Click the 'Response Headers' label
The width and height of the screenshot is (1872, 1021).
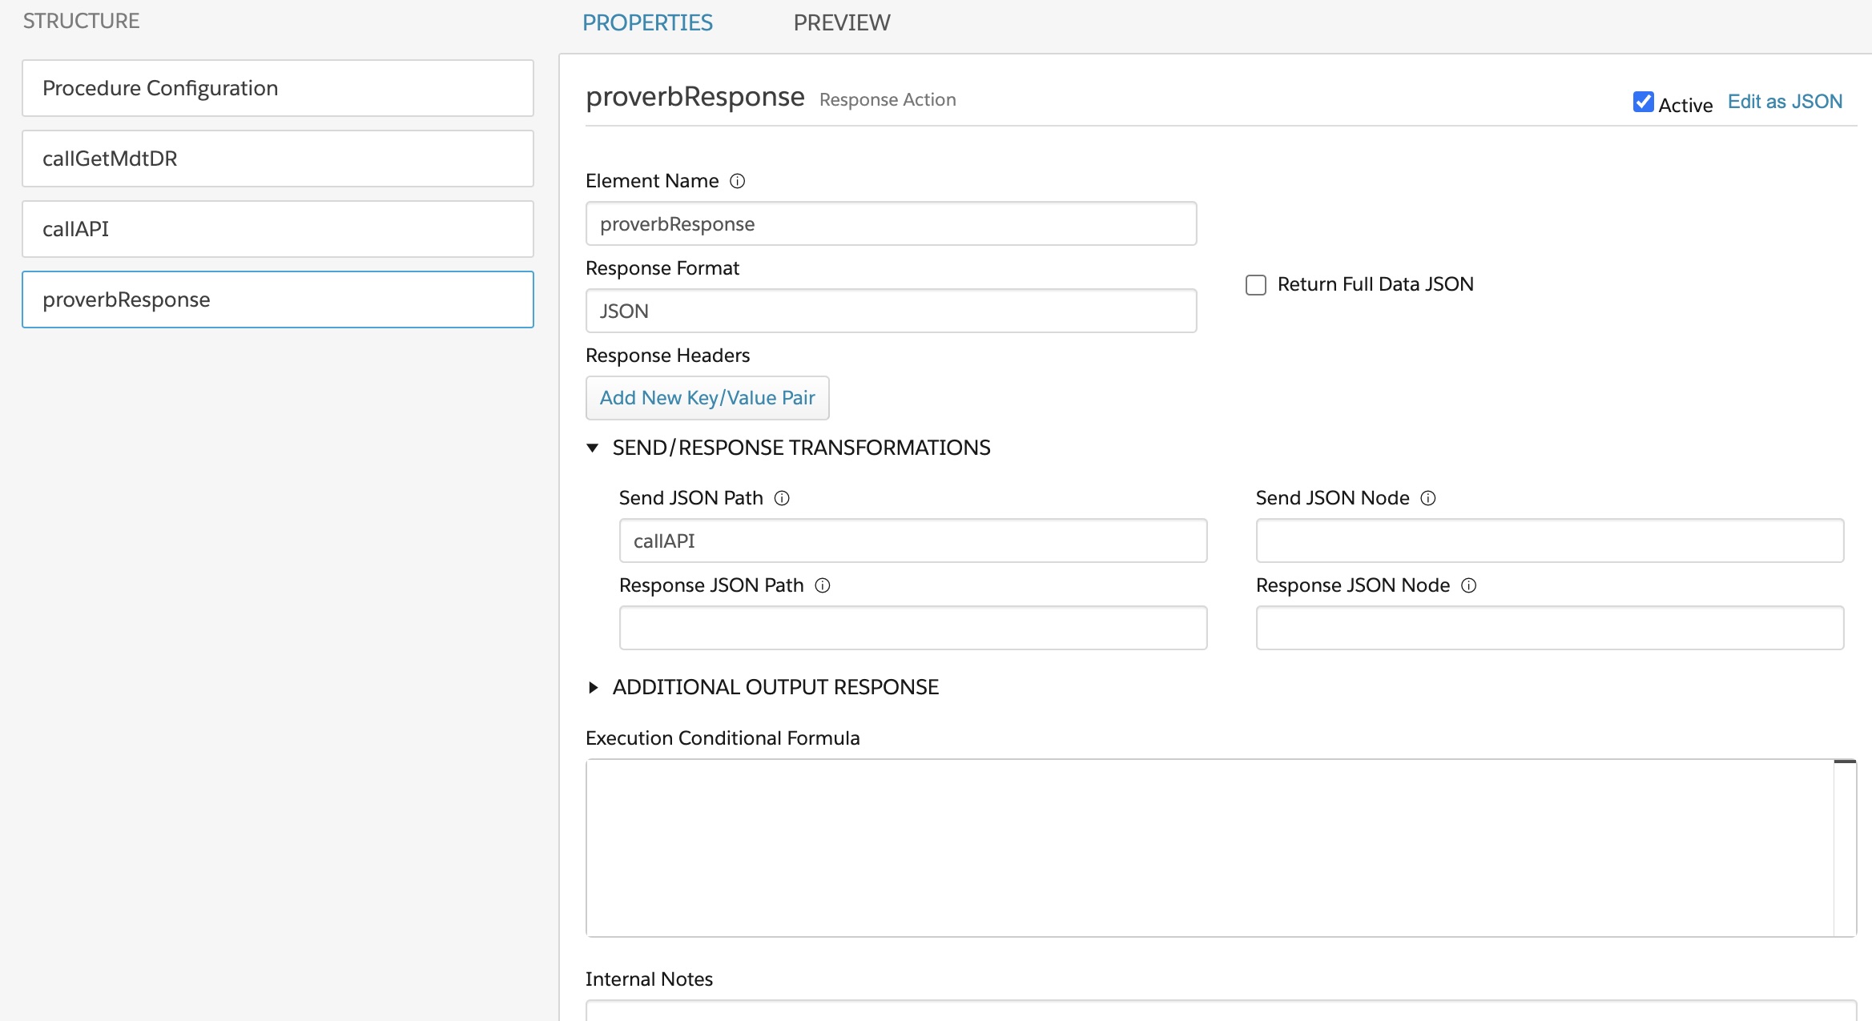[667, 356]
